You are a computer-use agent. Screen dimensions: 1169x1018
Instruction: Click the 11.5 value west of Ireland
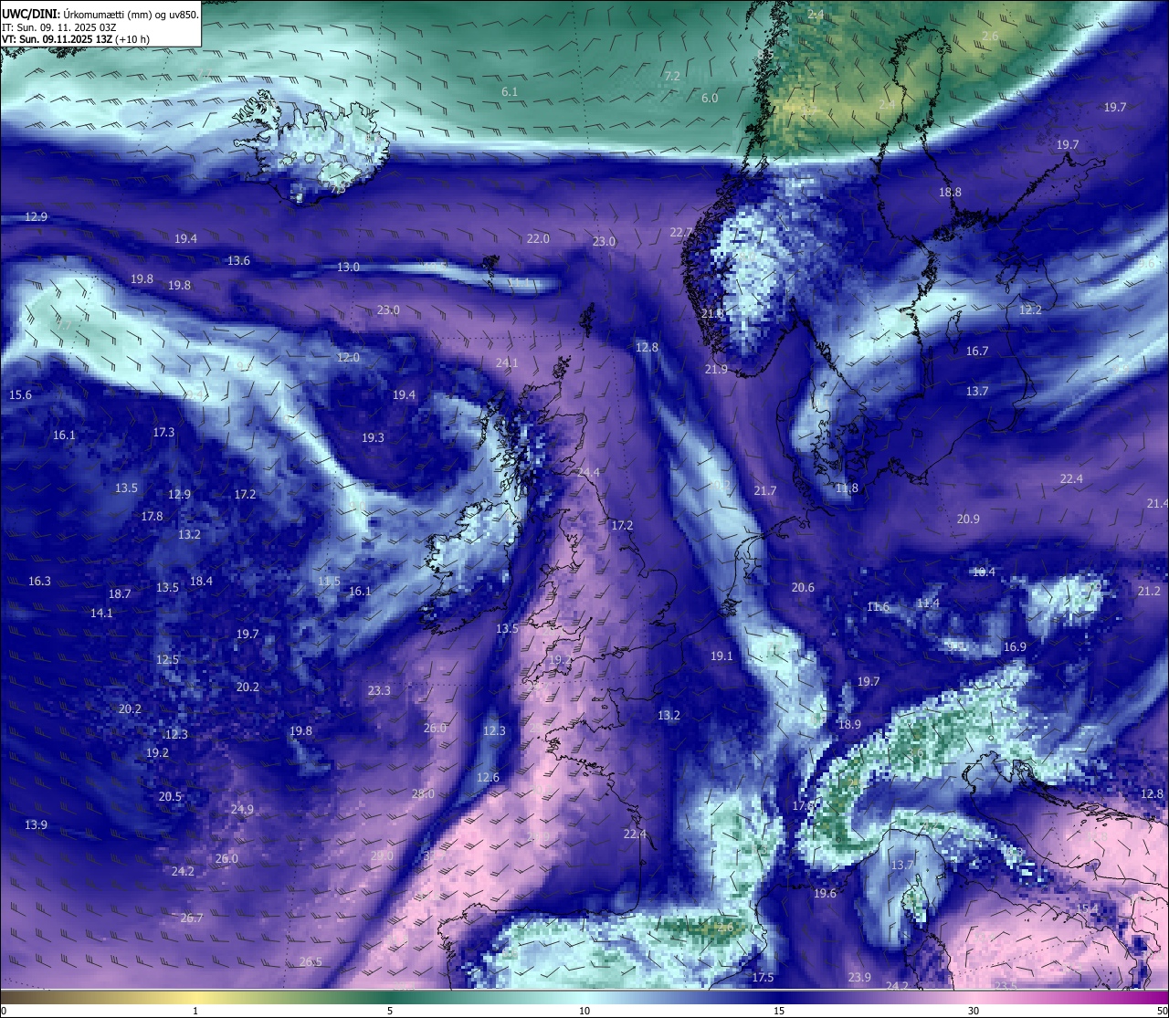(329, 582)
